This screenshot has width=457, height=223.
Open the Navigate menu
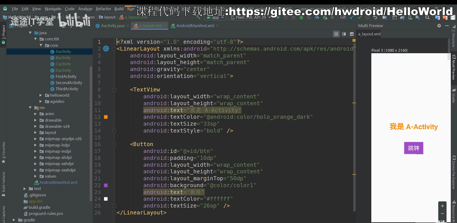tap(53, 9)
